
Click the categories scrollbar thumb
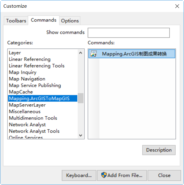(x=81, y=98)
